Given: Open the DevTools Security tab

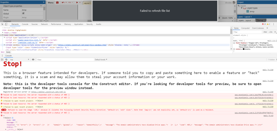Looking at the screenshot, I should click(x=90, y=24).
